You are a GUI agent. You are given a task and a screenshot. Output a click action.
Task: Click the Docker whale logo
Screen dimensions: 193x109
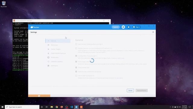click(x=35, y=27)
